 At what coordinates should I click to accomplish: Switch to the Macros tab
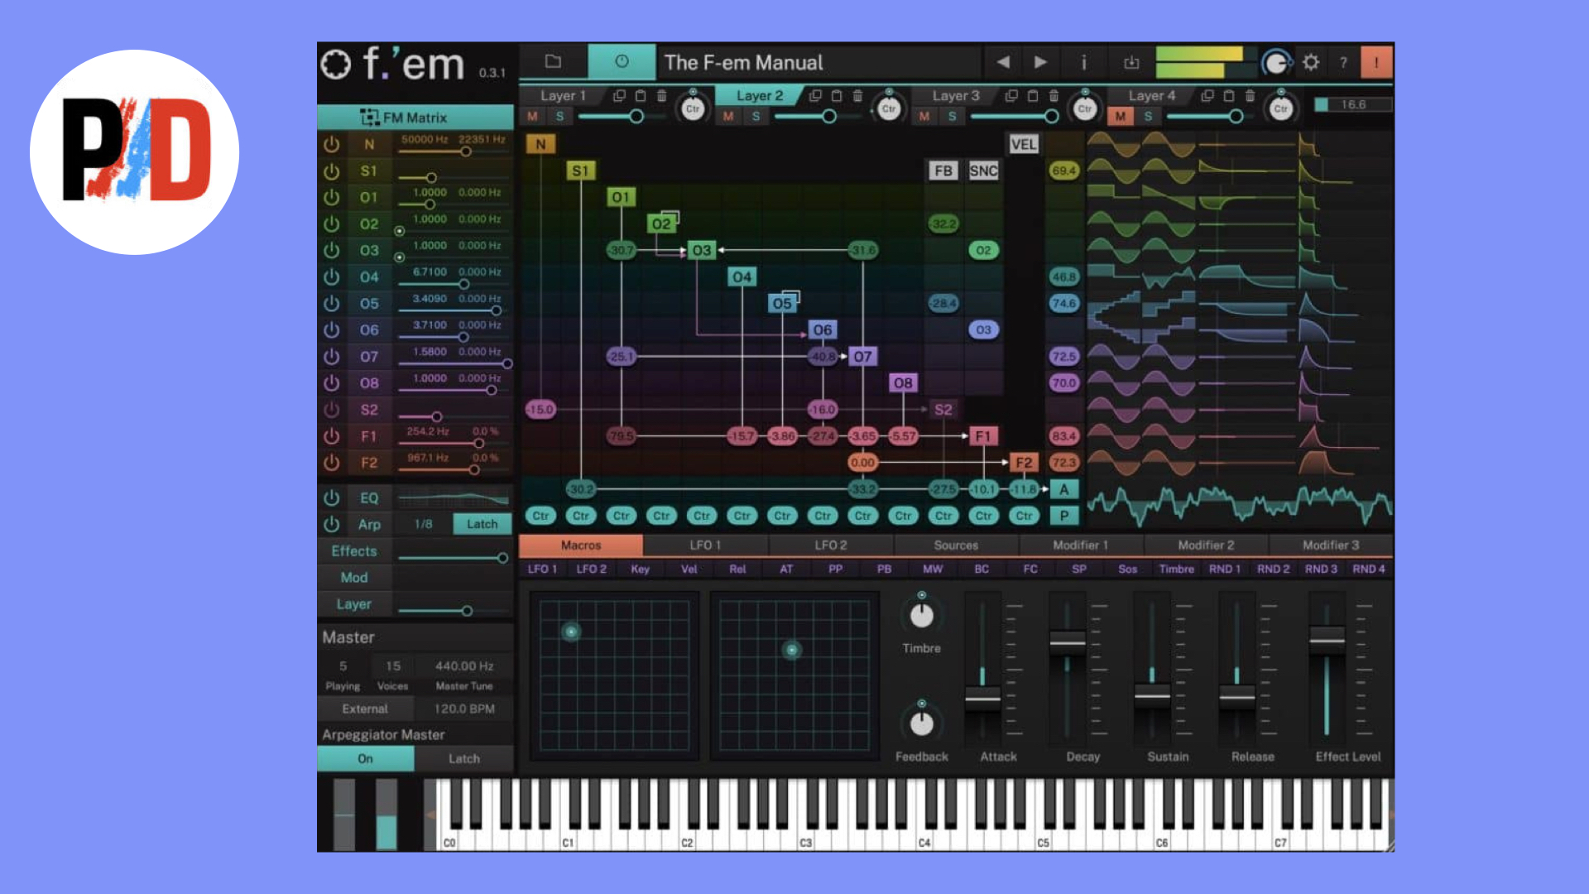tap(581, 545)
